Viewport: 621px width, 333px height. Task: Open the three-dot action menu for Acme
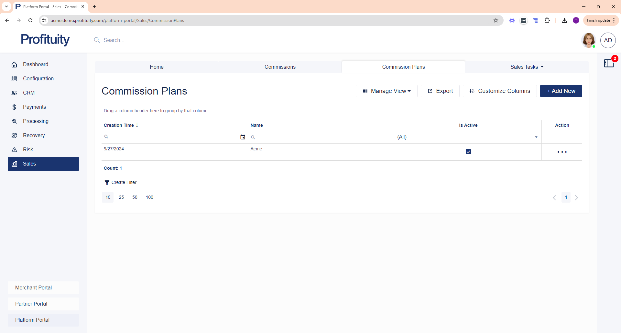pos(562,152)
